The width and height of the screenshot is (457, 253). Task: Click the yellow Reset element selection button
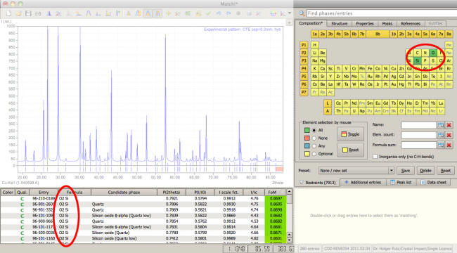[x=350, y=150]
